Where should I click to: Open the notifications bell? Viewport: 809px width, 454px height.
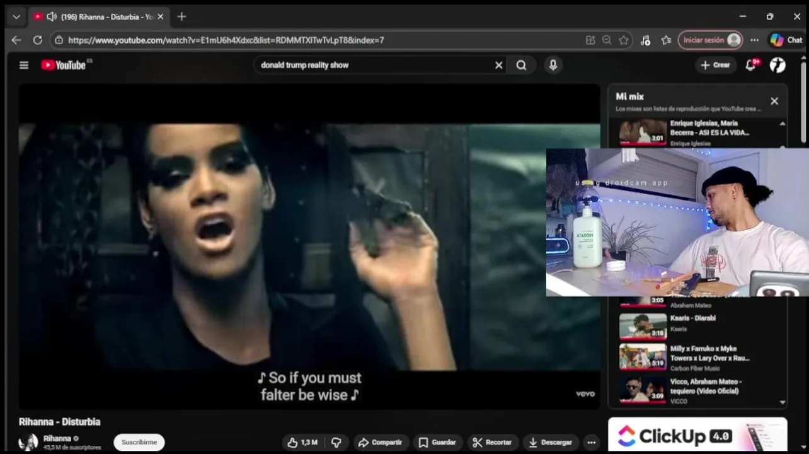[752, 65]
